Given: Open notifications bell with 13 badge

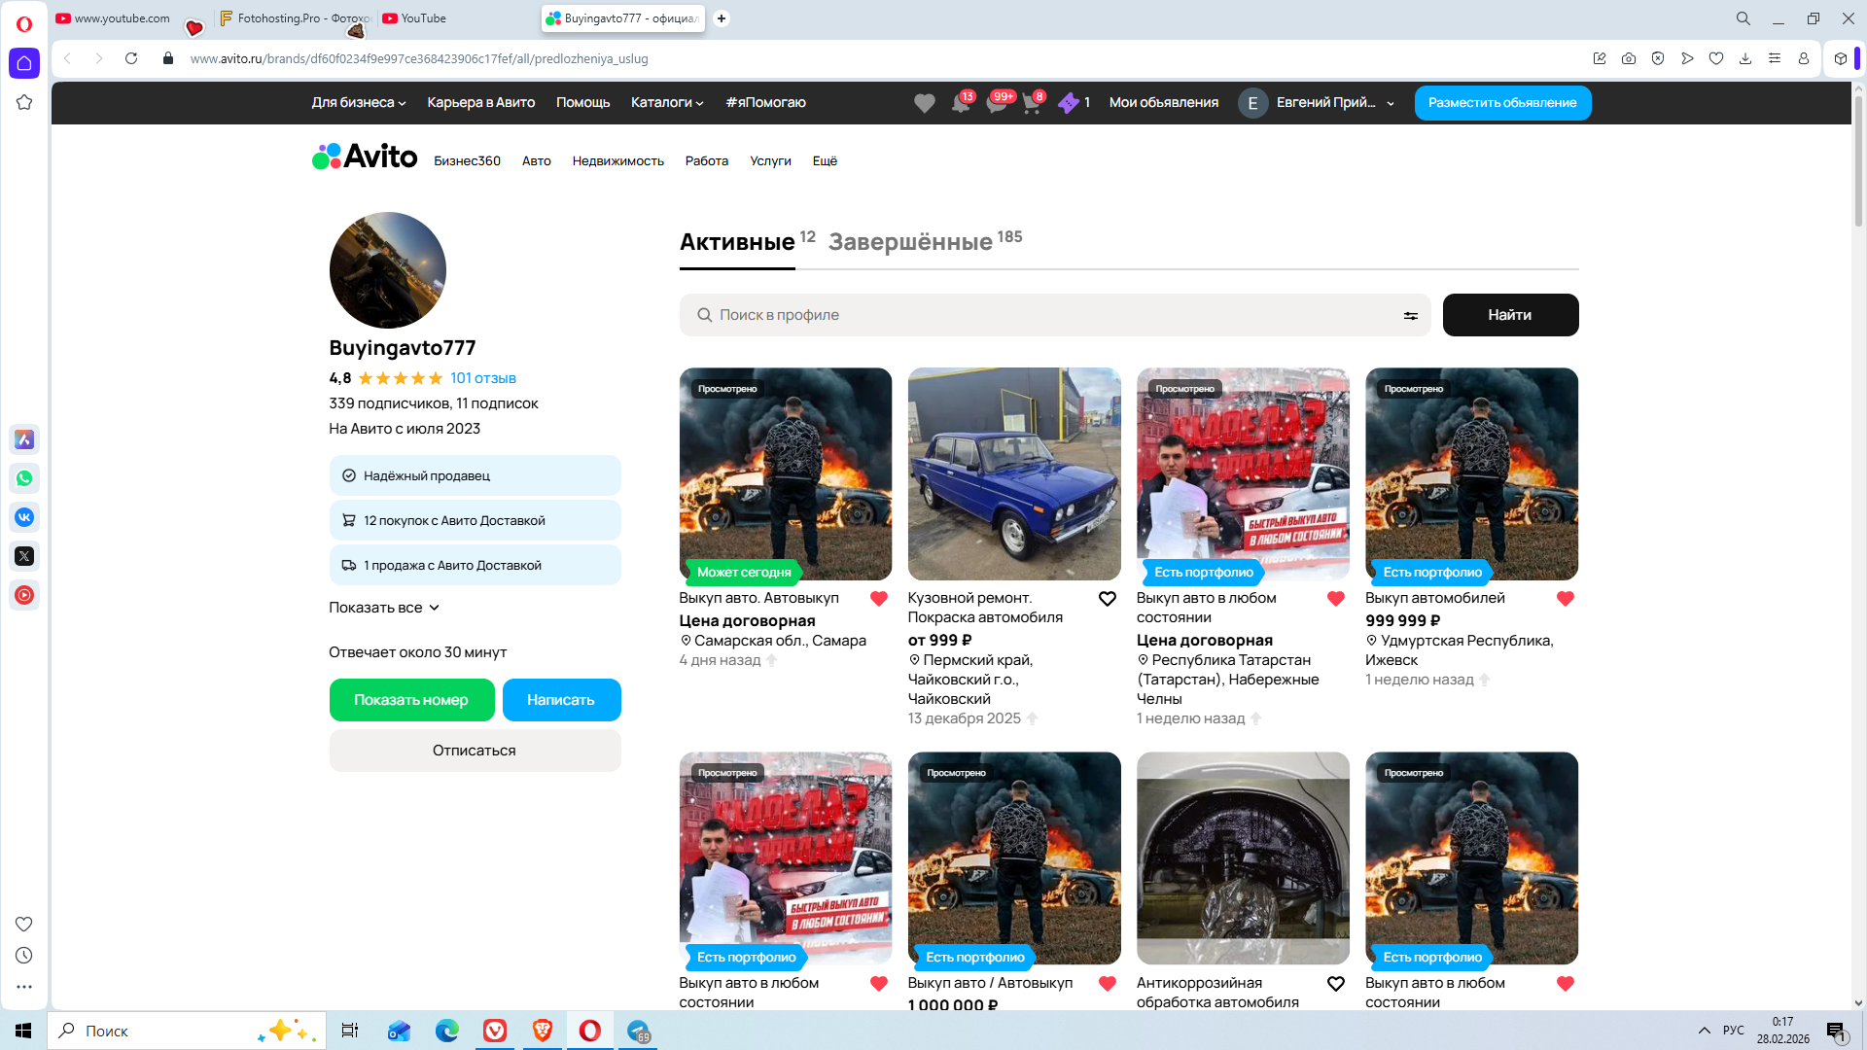Looking at the screenshot, I should pyautogui.click(x=960, y=103).
